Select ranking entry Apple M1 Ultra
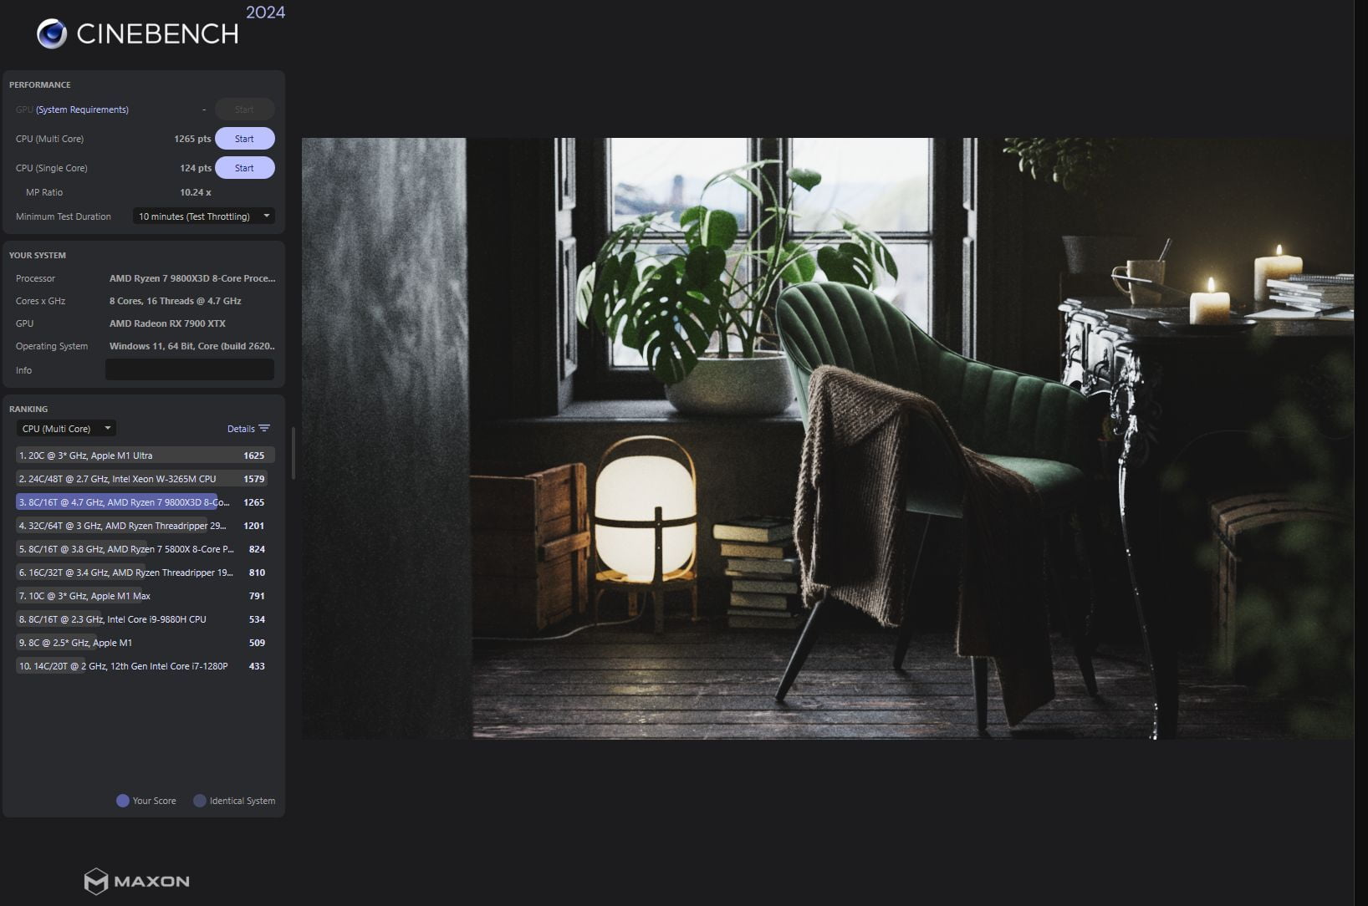Image resolution: width=1368 pixels, height=906 pixels. click(x=145, y=456)
